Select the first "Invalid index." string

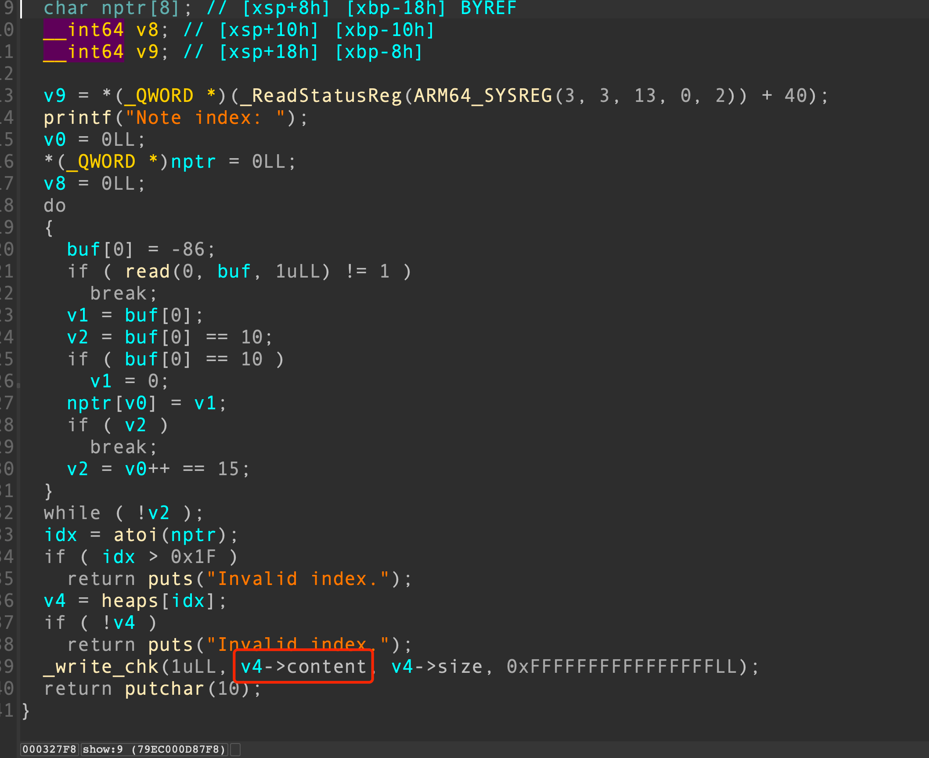[298, 579]
